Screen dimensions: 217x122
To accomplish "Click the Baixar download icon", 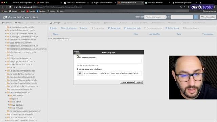I will [68, 23].
